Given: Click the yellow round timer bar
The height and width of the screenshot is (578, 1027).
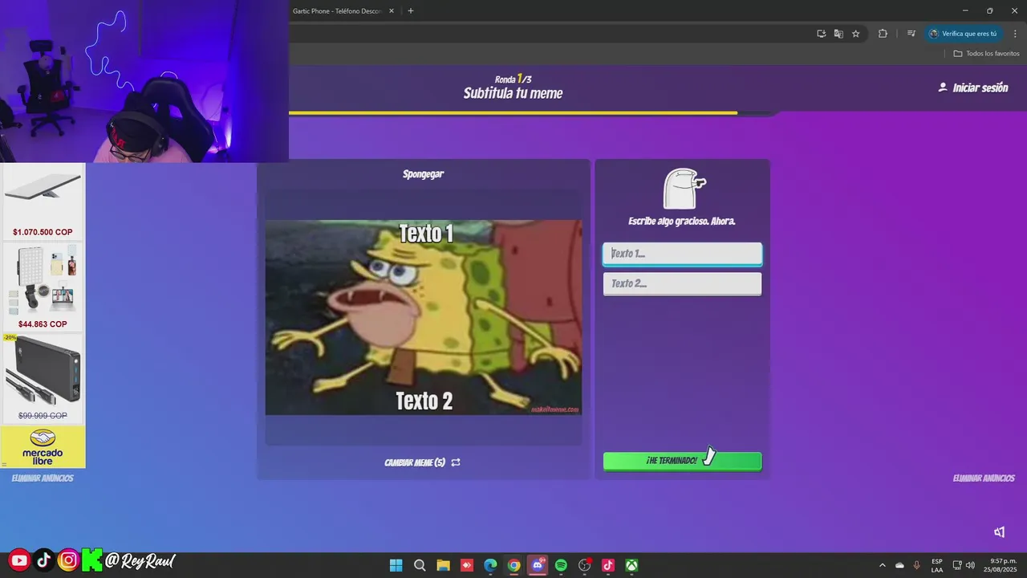Looking at the screenshot, I should [513, 113].
